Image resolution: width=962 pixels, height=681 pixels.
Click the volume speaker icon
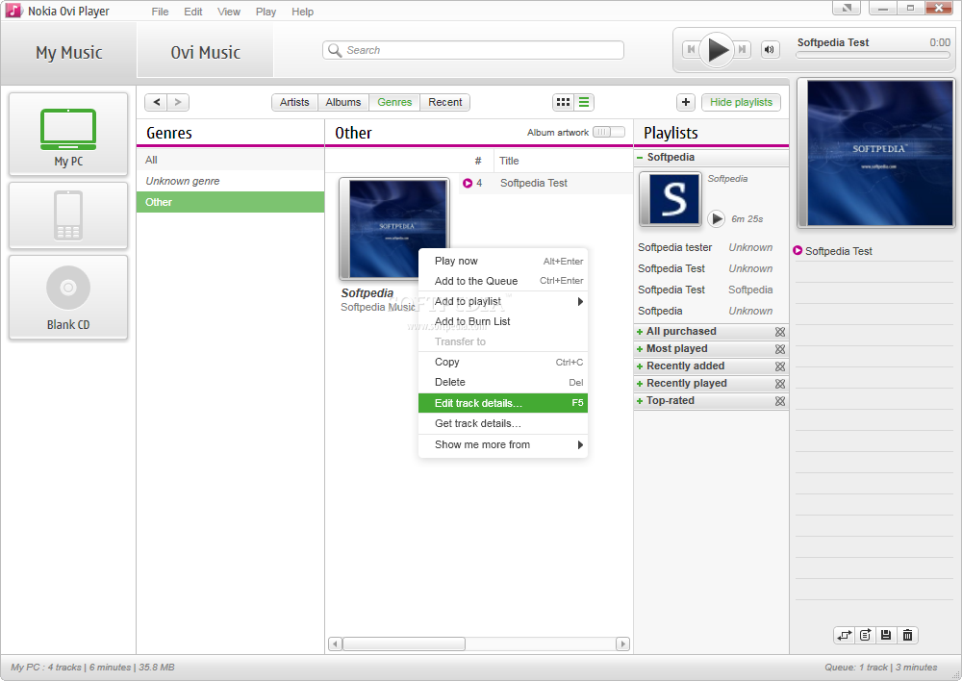click(770, 50)
